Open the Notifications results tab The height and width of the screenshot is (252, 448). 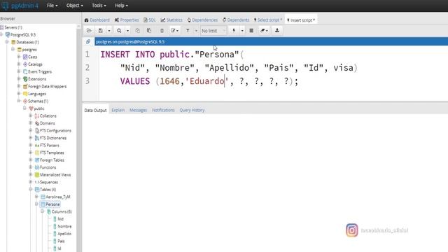coord(163,110)
